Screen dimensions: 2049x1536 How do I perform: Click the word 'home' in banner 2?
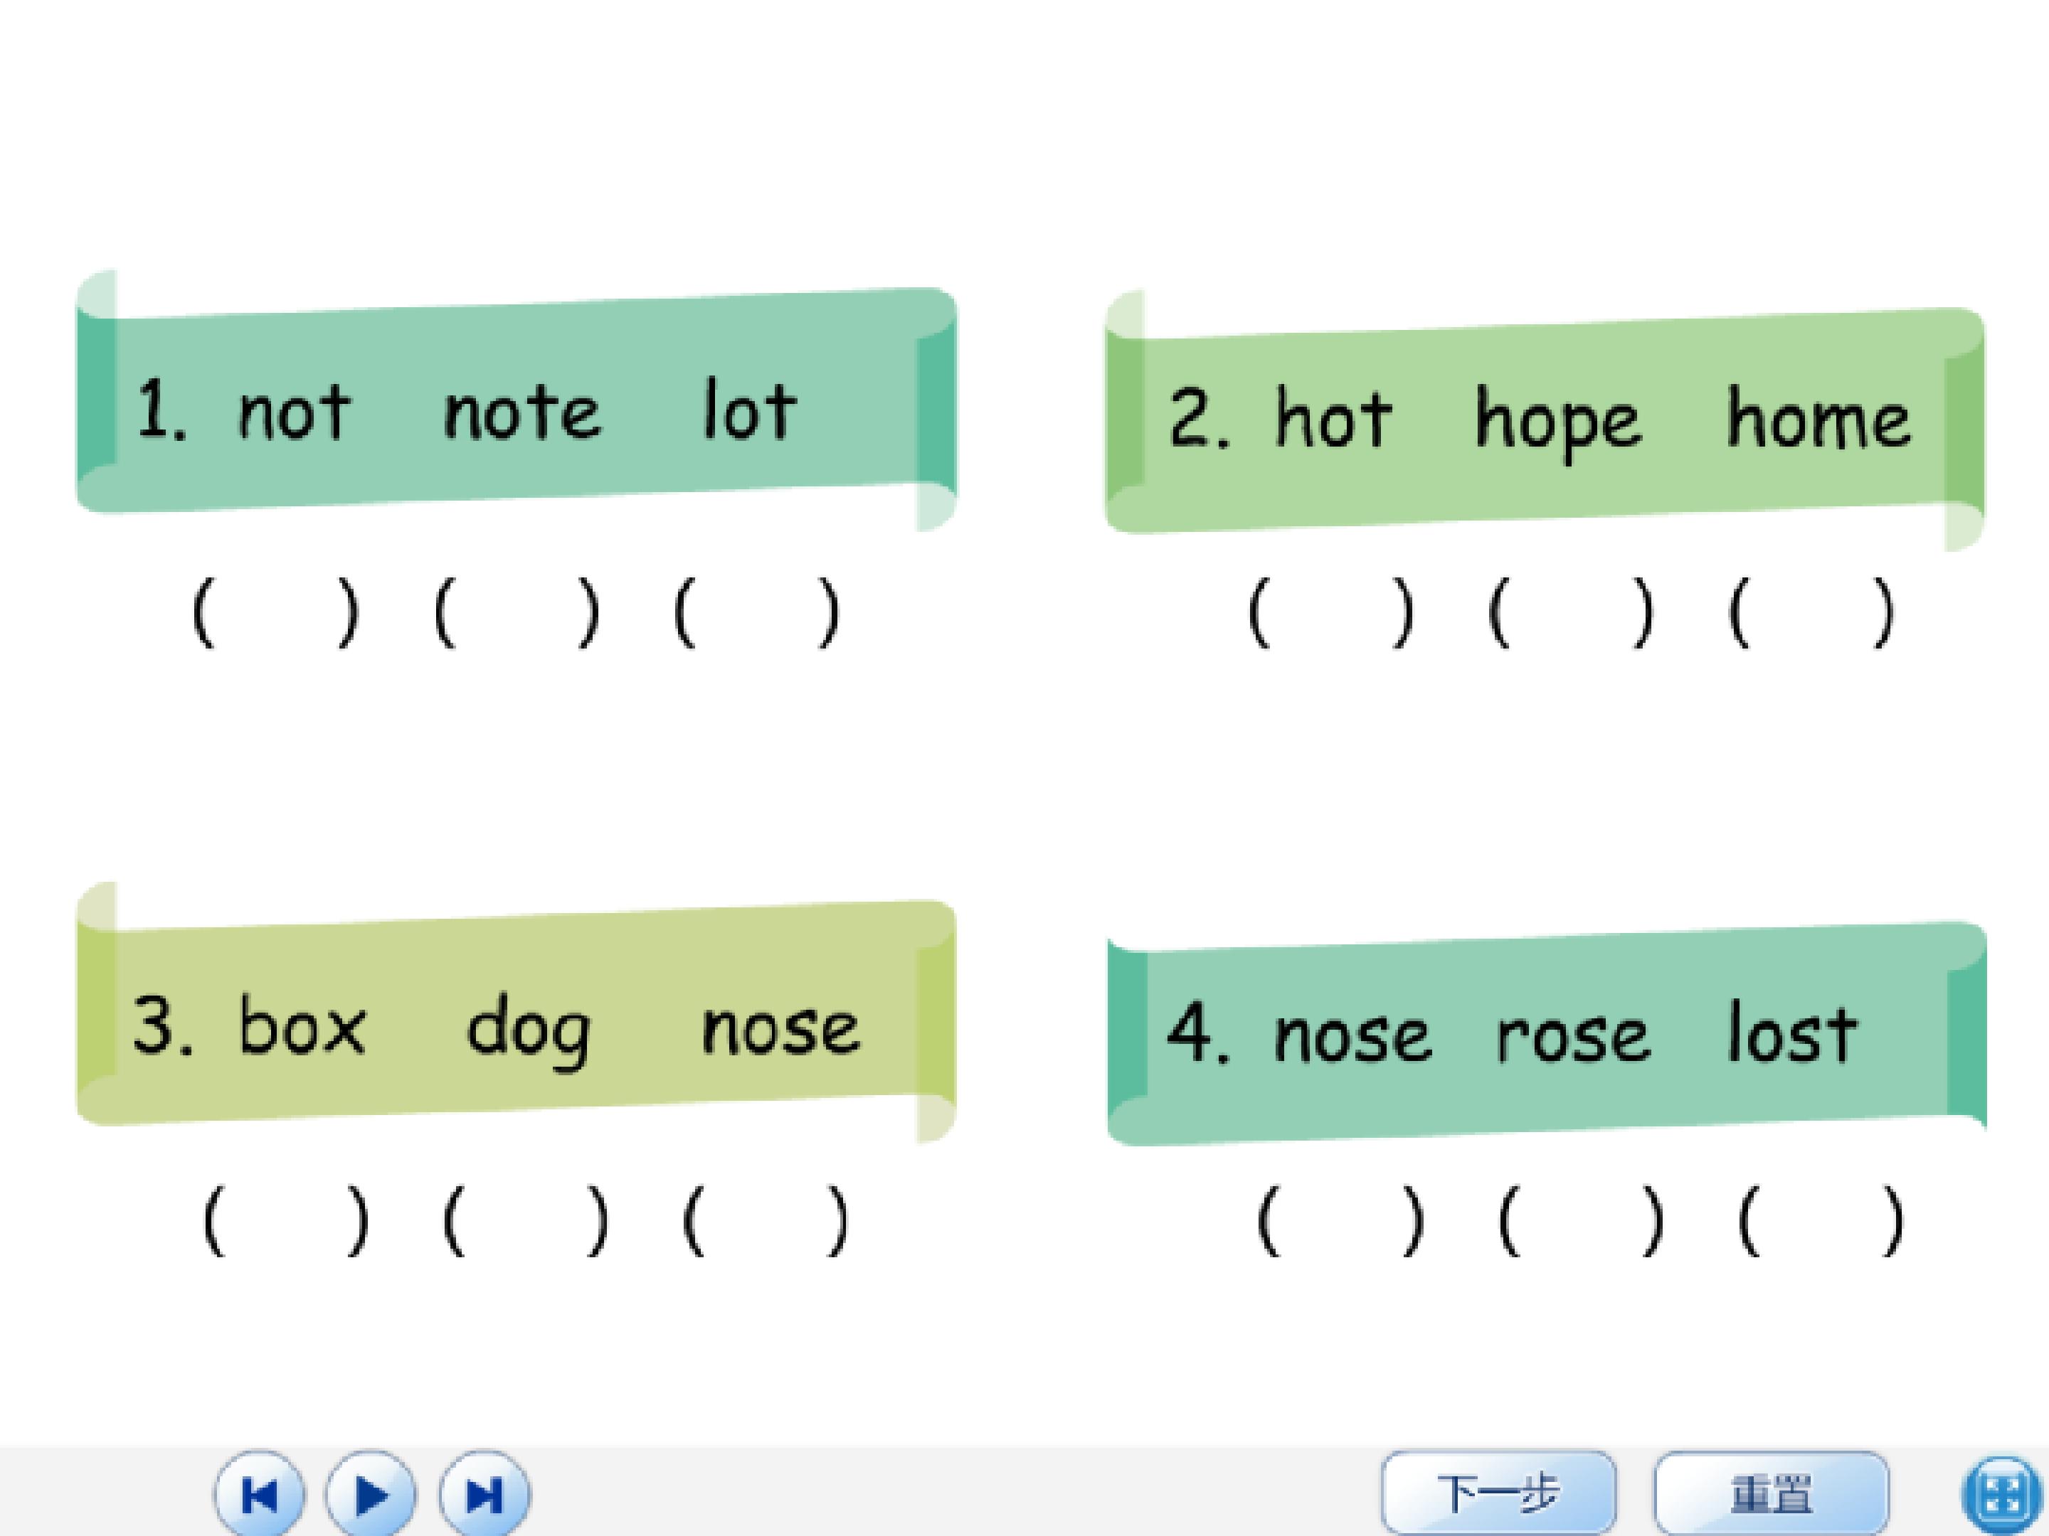1818,417
